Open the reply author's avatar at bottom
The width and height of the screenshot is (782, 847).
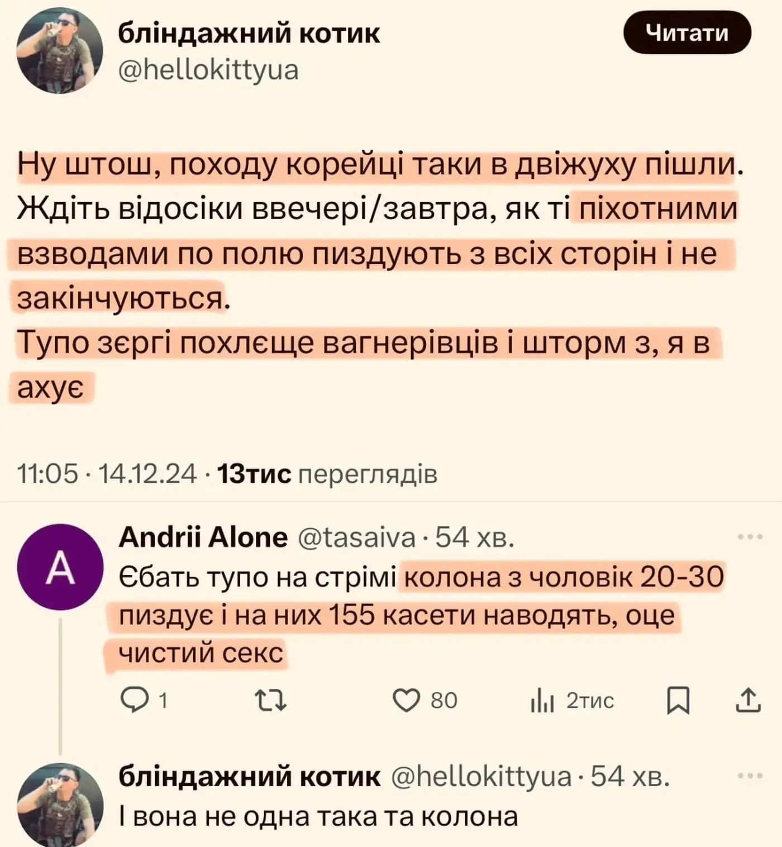60,805
